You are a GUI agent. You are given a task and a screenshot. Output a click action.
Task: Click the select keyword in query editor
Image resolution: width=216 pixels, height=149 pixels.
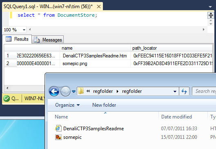[26, 15]
